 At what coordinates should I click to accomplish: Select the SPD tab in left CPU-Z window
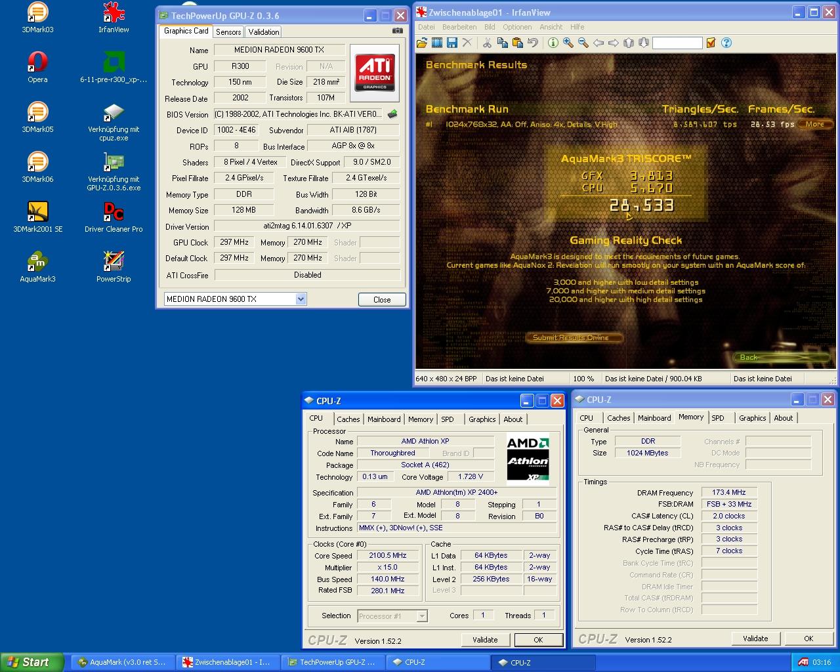448,419
